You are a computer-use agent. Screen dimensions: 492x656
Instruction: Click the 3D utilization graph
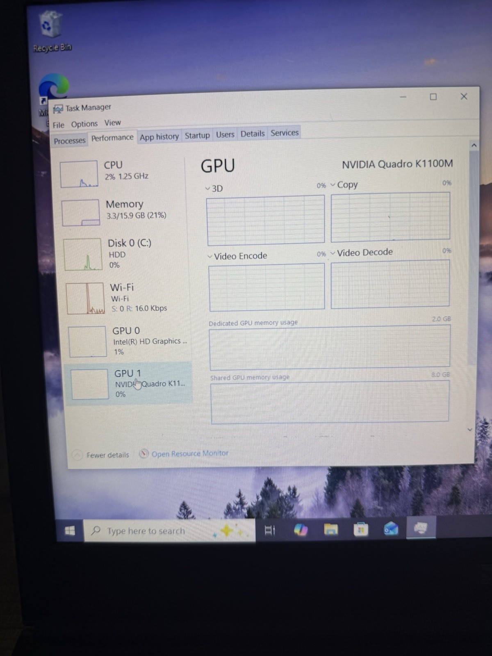tap(266, 221)
